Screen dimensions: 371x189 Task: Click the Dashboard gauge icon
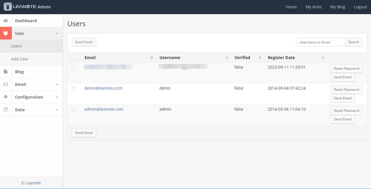click(6, 21)
